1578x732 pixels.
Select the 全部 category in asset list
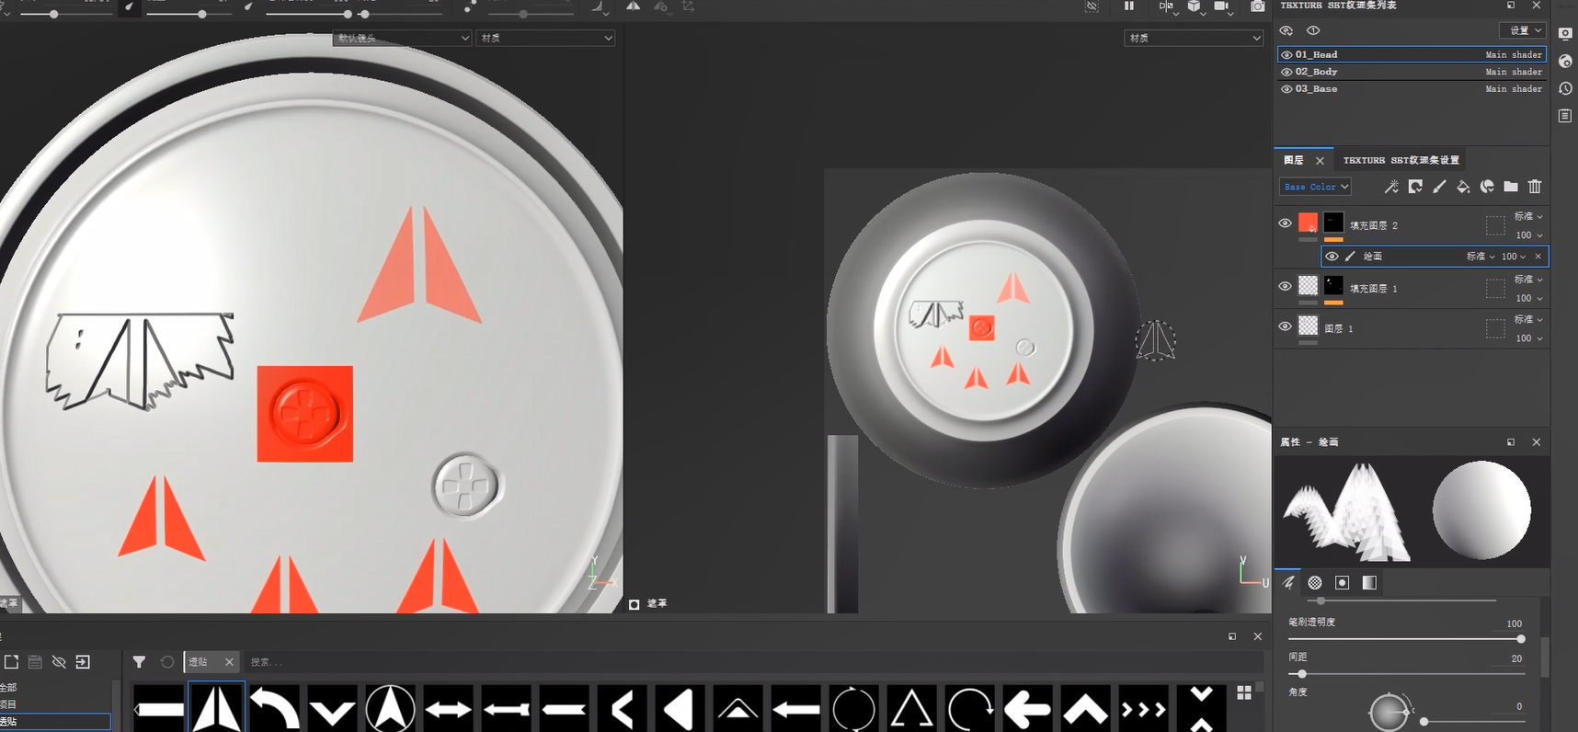coord(9,687)
